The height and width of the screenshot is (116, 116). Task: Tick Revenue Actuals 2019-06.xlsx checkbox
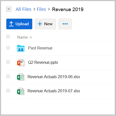click(x=8, y=76)
